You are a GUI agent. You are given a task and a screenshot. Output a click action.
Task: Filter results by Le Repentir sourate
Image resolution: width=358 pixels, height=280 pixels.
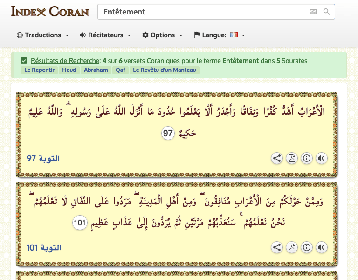40,70
